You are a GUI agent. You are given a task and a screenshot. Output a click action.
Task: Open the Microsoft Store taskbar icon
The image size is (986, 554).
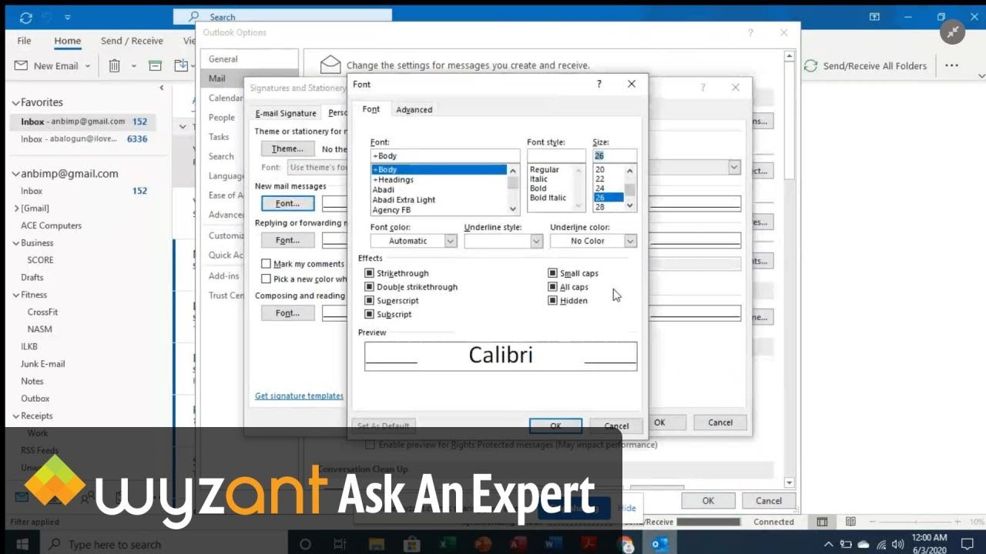click(411, 544)
